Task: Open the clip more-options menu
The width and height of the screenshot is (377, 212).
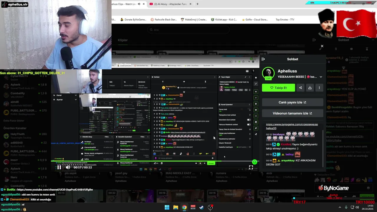Action: 319,88
